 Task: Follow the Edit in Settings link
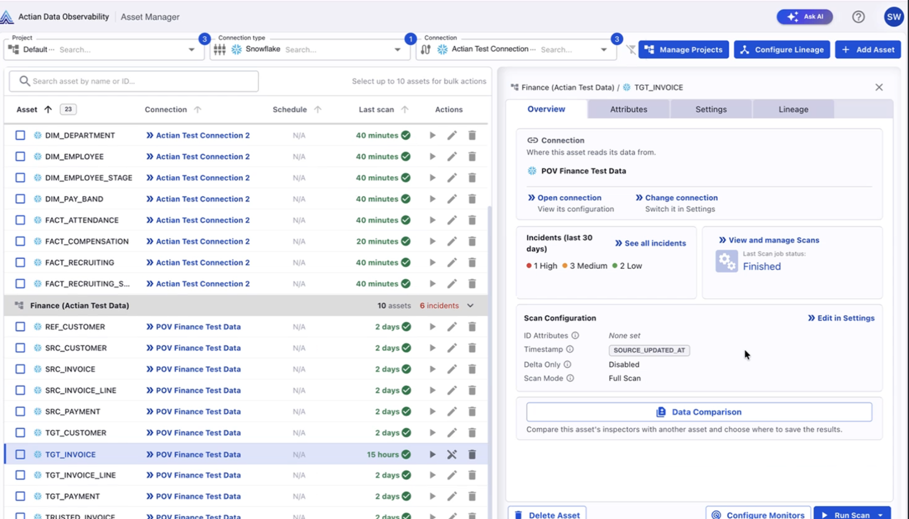pyautogui.click(x=841, y=318)
